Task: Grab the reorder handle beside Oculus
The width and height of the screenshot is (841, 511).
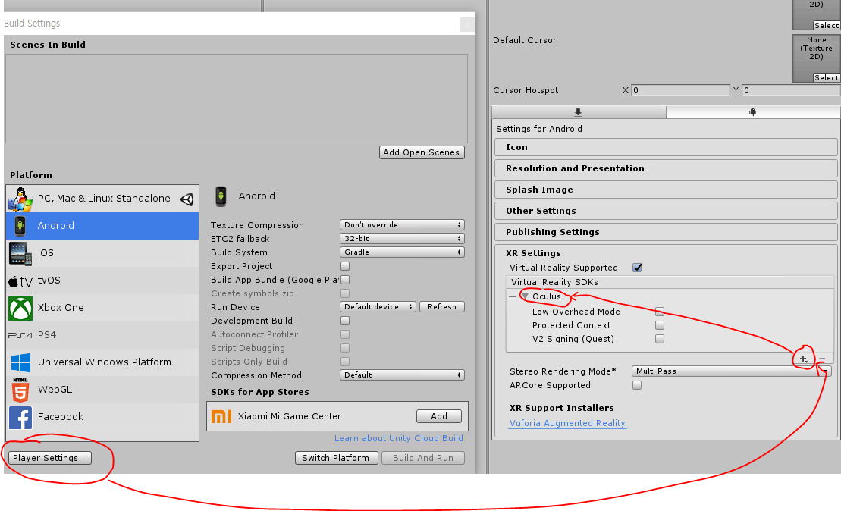Action: tap(513, 297)
